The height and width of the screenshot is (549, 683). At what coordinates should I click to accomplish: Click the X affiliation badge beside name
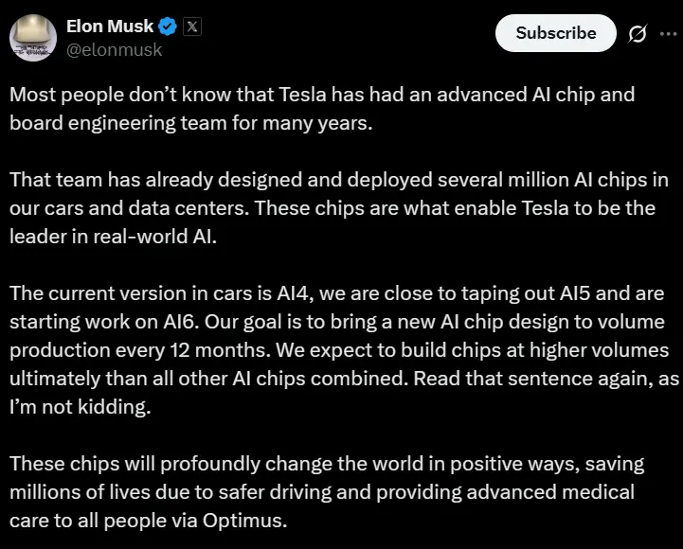(x=192, y=27)
